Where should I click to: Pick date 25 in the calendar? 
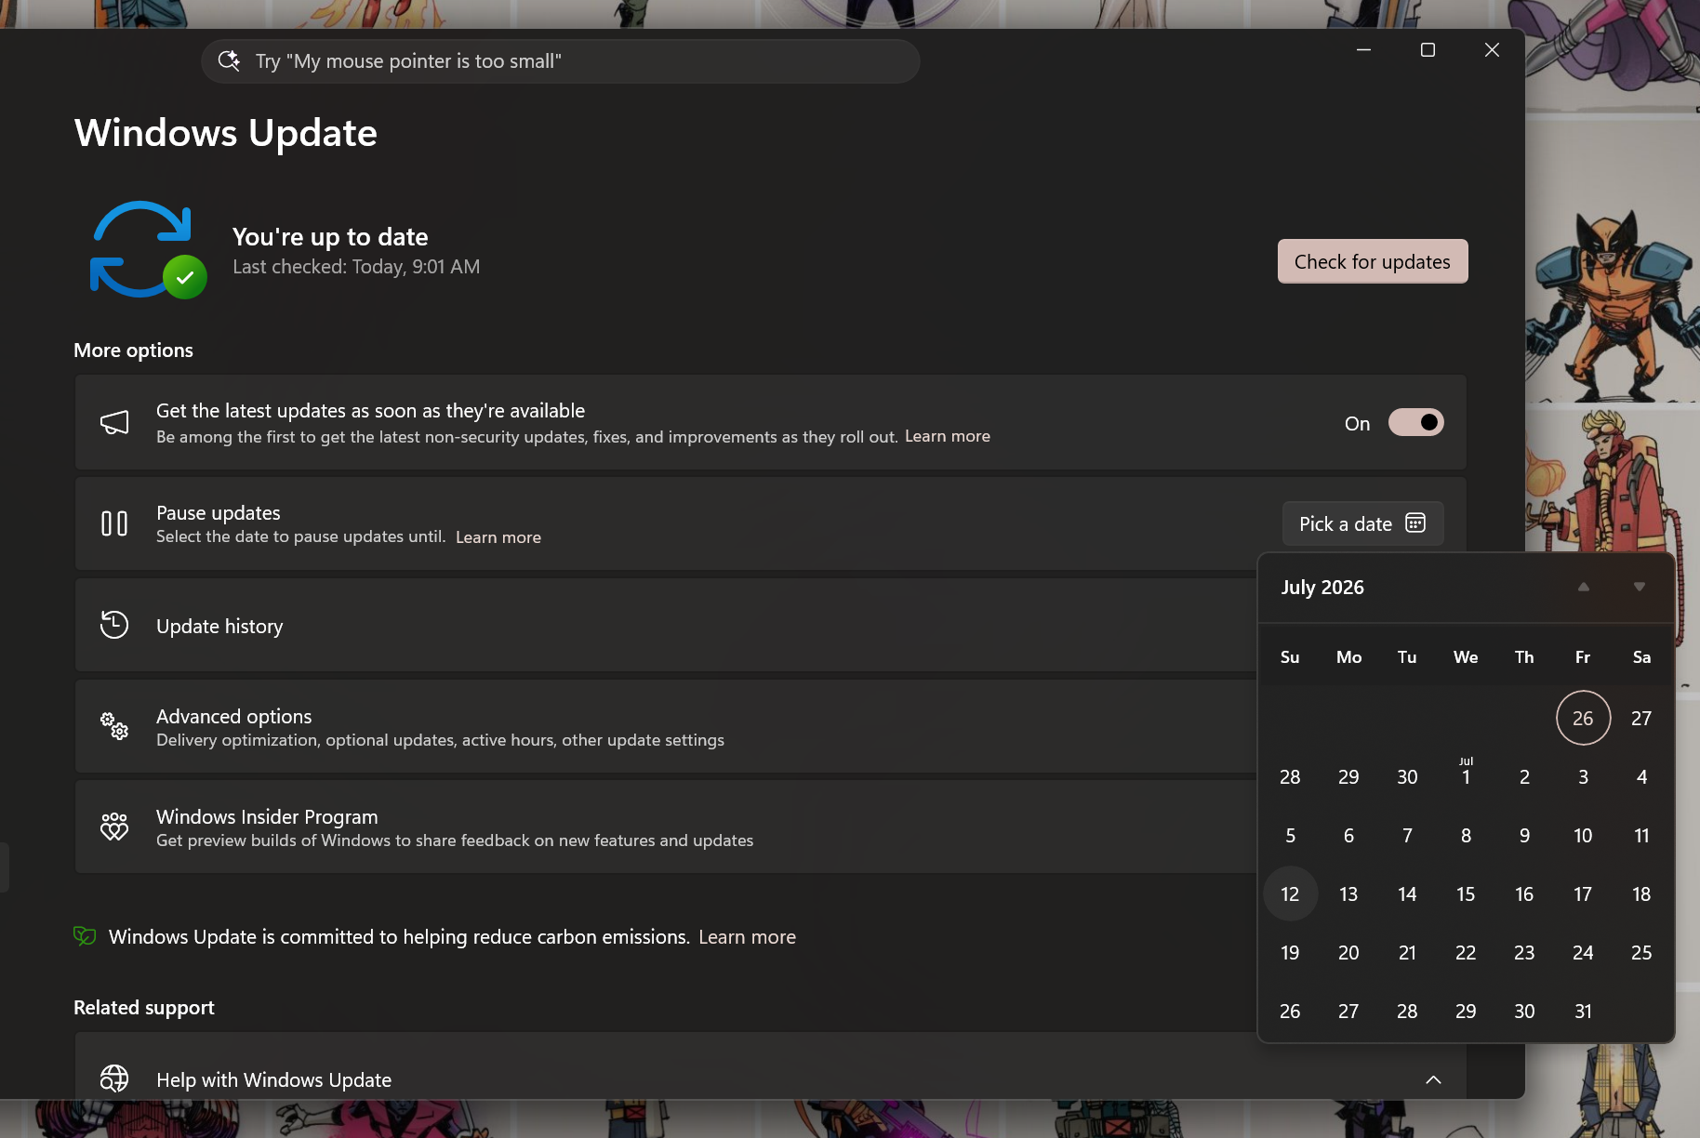(1641, 952)
